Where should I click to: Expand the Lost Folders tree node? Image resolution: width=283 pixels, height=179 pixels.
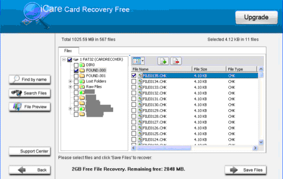[x=70, y=81]
